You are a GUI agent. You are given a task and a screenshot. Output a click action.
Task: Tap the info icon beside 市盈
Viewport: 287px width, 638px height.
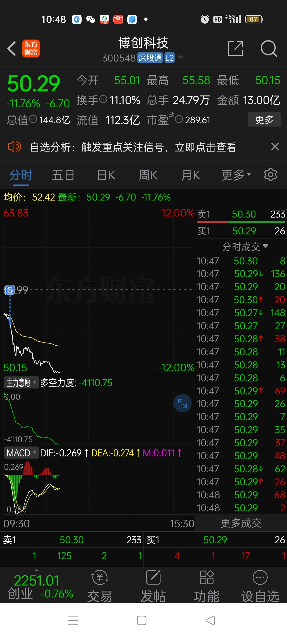tap(179, 119)
